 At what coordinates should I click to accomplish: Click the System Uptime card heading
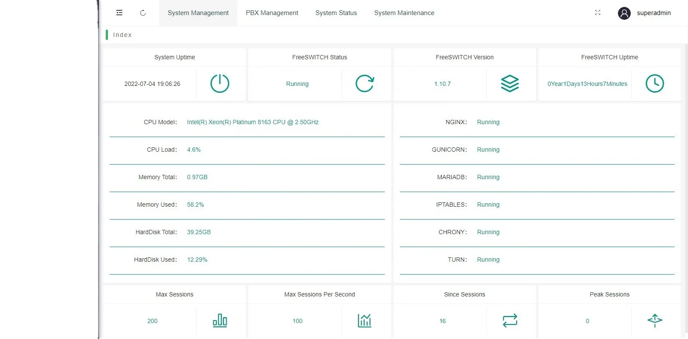[175, 57]
